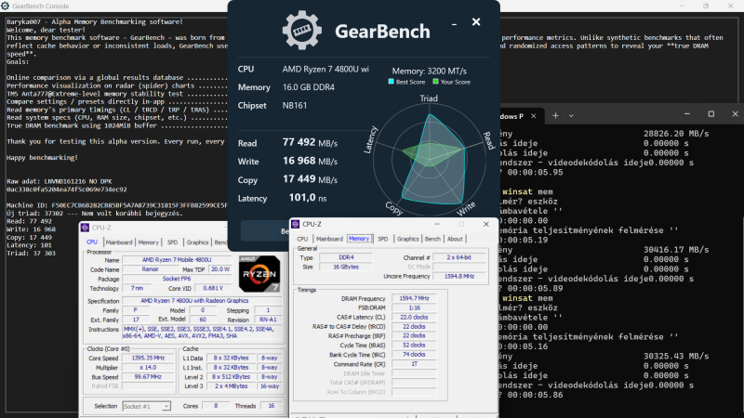Click the Channel # 2 x 64-bit field
The height and width of the screenshot is (418, 744).
[458, 257]
